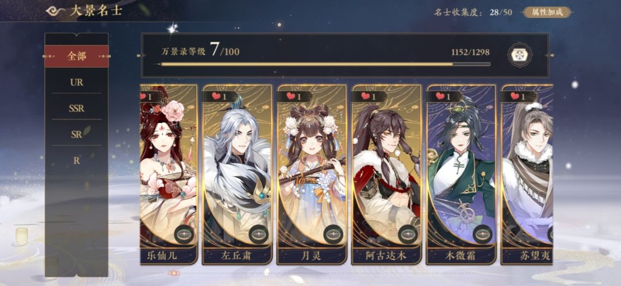Viewport: 621px width, 286px height.
Task: Tap the compass icon on 乐仙儿 card
Action: click(x=184, y=234)
